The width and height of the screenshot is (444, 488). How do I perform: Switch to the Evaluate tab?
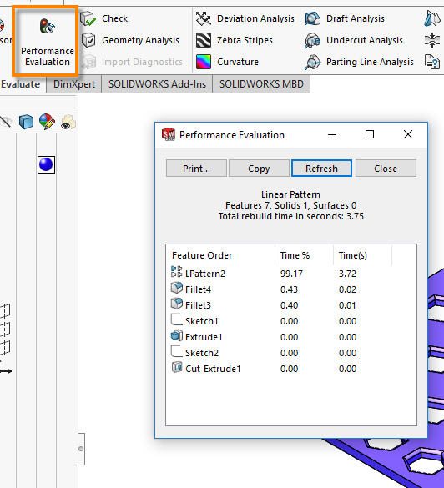(21, 84)
